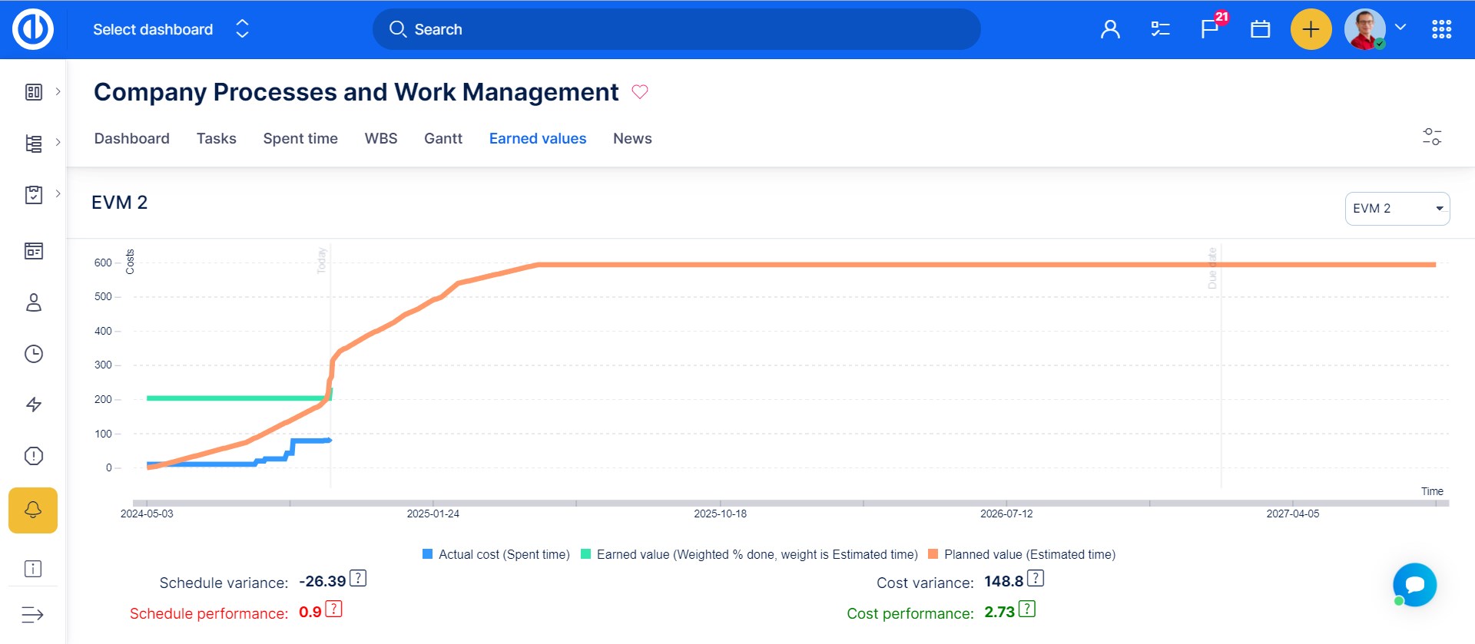
Task: Switch to the Gantt tab
Action: click(x=442, y=138)
